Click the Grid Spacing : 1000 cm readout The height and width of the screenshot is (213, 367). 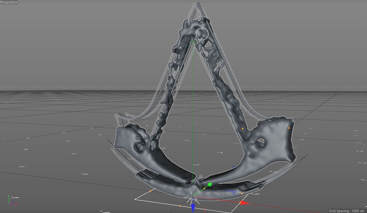[x=346, y=211]
